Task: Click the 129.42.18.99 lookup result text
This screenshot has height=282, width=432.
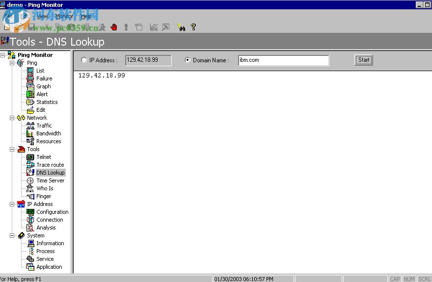Action: pos(102,76)
